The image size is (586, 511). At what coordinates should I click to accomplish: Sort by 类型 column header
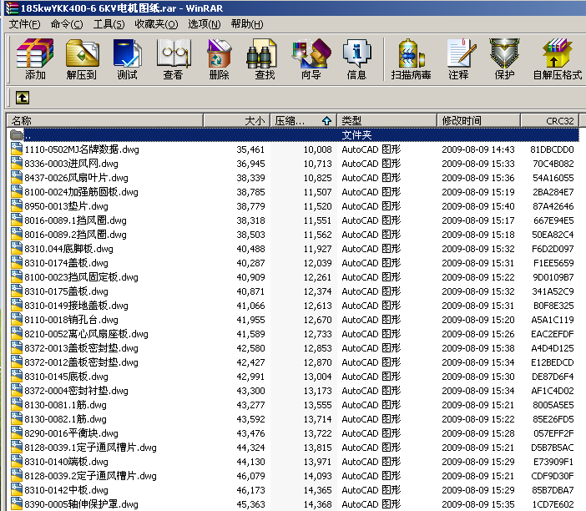coord(386,121)
